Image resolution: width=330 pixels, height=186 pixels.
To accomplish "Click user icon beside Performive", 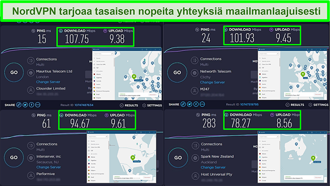I will [x=31, y=175].
